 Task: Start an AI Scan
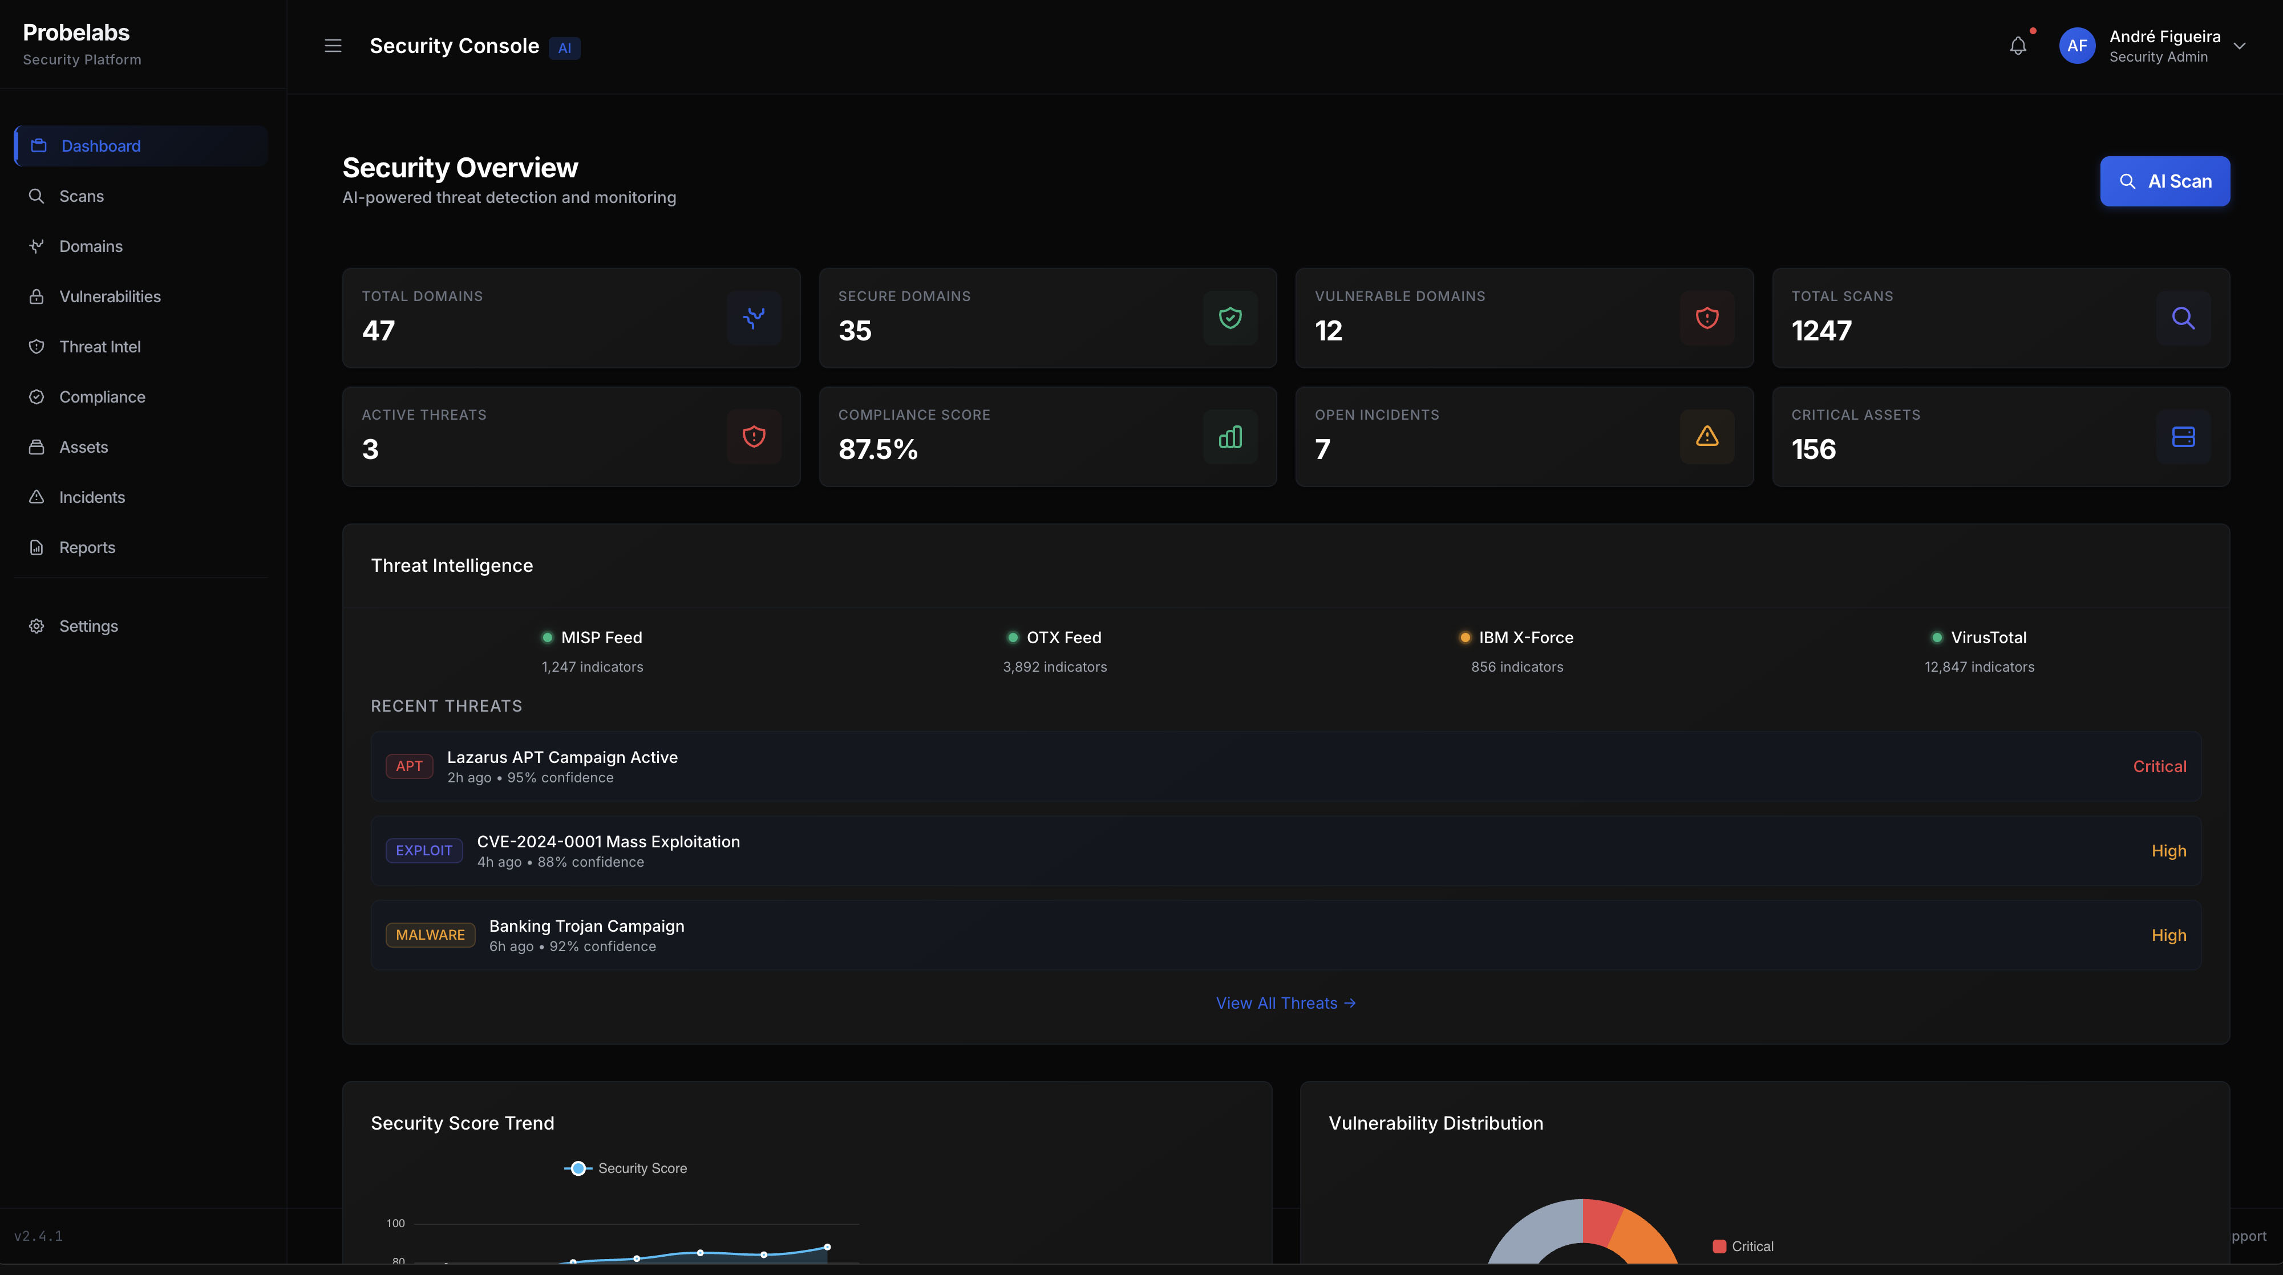click(x=2164, y=181)
